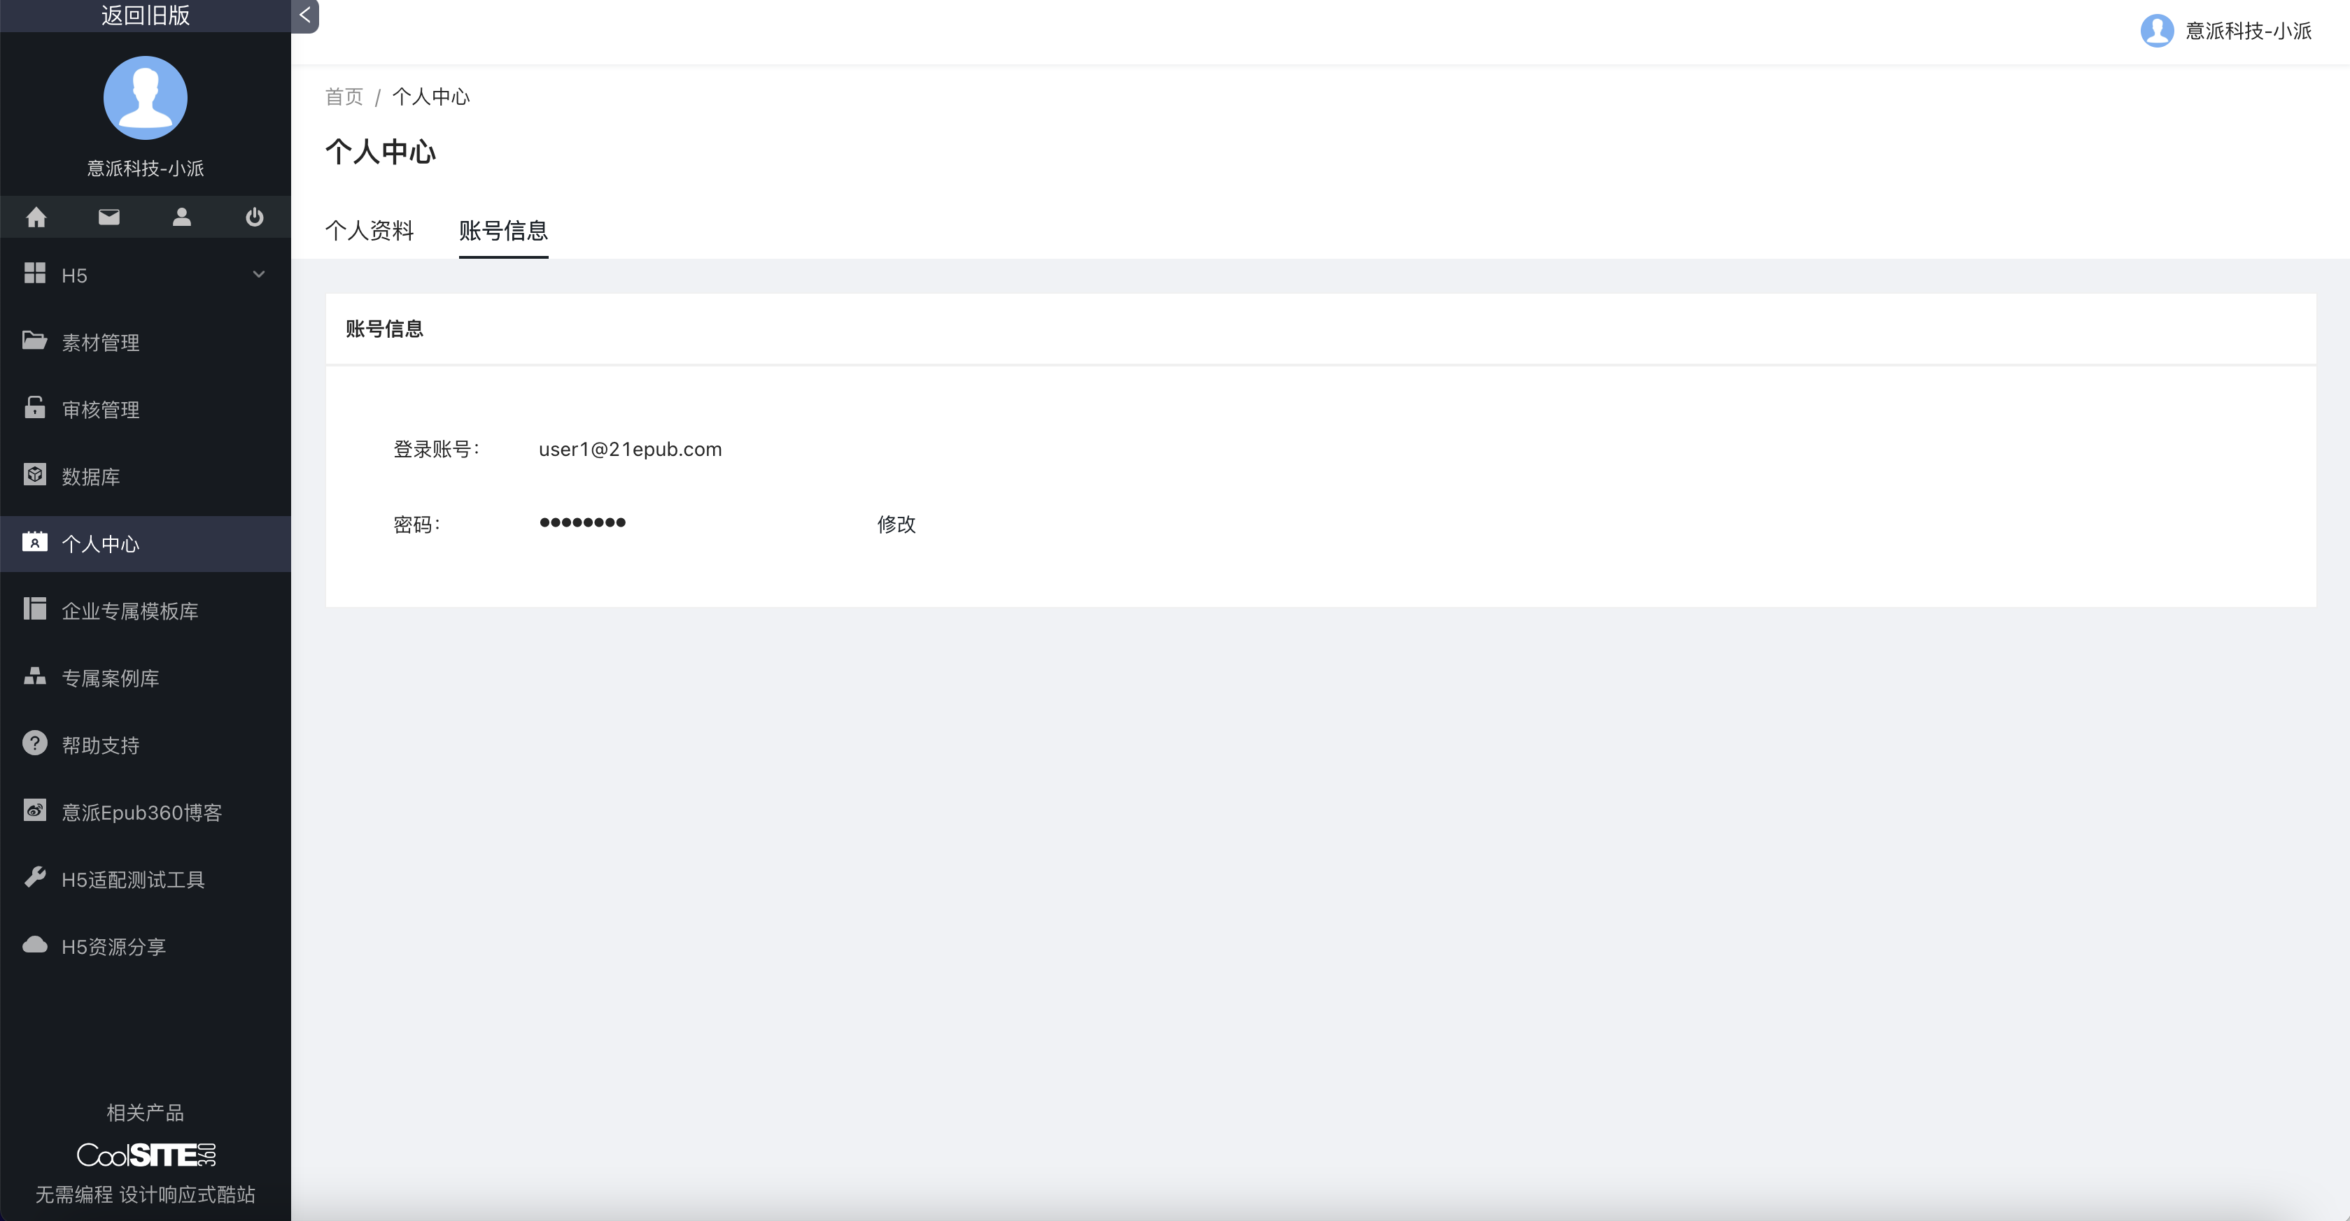Expand the H5 menu chevron
The width and height of the screenshot is (2350, 1221).
(258, 274)
